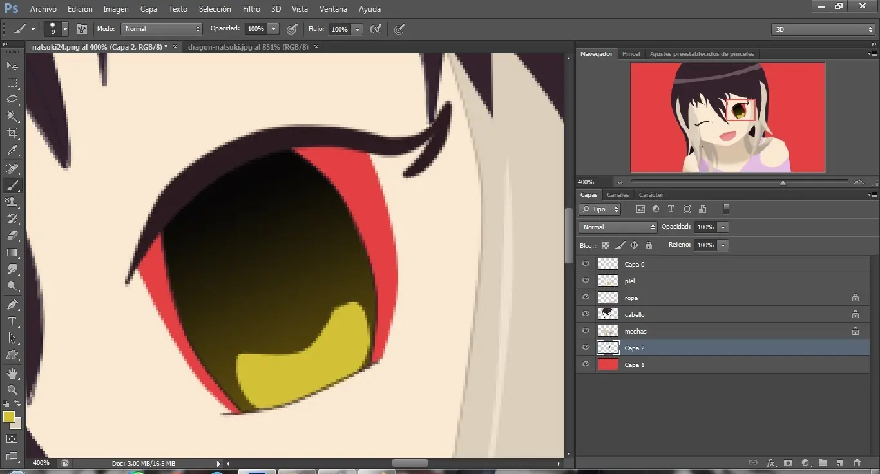Open the brush panel toggle in options bar
The image size is (880, 474).
click(82, 29)
